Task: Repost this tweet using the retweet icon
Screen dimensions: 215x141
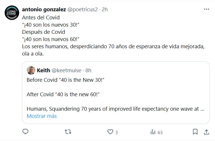Action: [67, 132]
